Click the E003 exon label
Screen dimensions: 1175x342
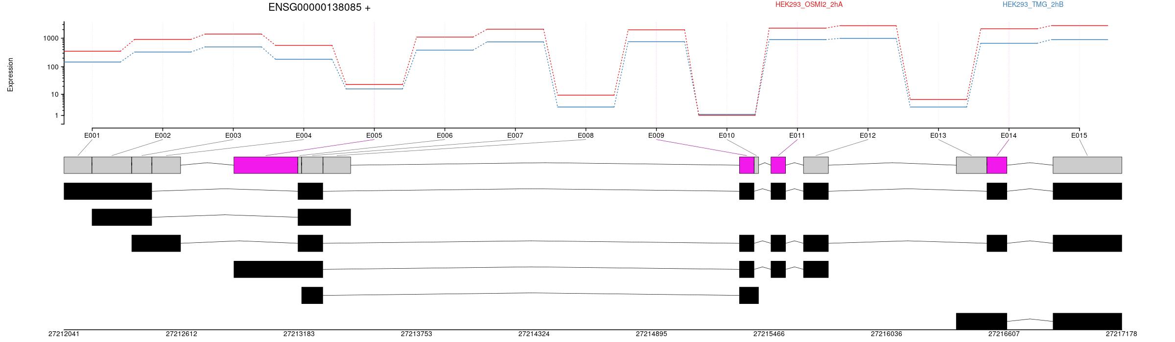click(233, 135)
